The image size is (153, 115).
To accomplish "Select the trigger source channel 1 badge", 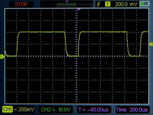I will click(x=108, y=4).
